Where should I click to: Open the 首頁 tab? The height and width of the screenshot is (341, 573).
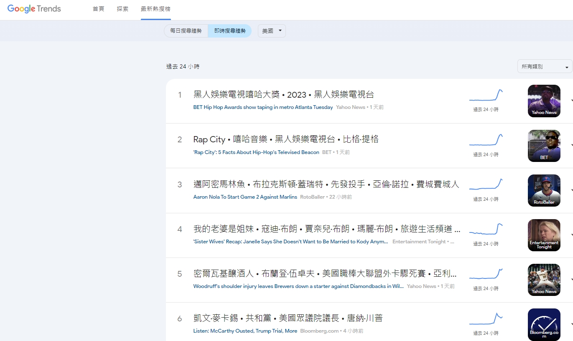(x=99, y=9)
